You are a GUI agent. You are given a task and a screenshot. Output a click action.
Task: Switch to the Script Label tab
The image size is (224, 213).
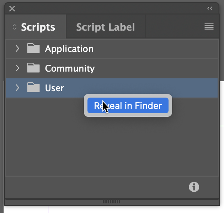pos(105,27)
